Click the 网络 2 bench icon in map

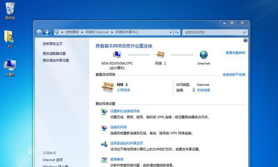[160, 54]
